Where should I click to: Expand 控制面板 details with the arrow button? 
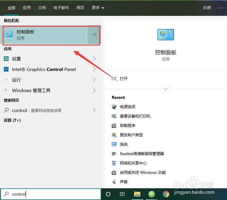[x=94, y=35]
